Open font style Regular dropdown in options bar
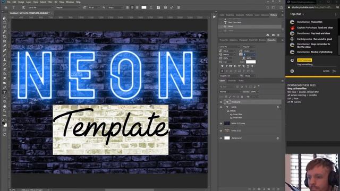This screenshot has height=191, width=340. coord(68,7)
